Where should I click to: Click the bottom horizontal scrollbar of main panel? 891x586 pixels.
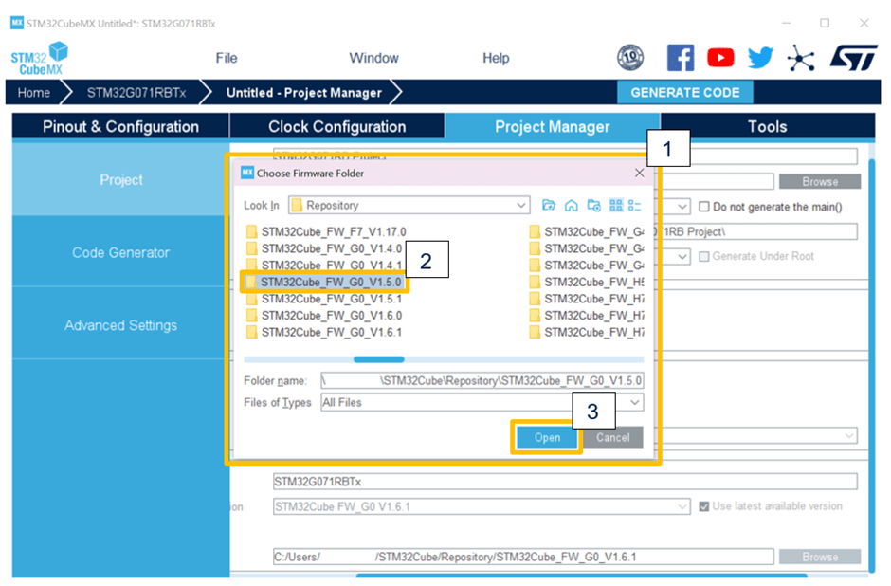click(x=581, y=576)
